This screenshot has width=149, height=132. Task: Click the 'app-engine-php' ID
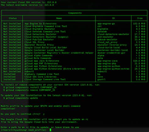[107, 63]
